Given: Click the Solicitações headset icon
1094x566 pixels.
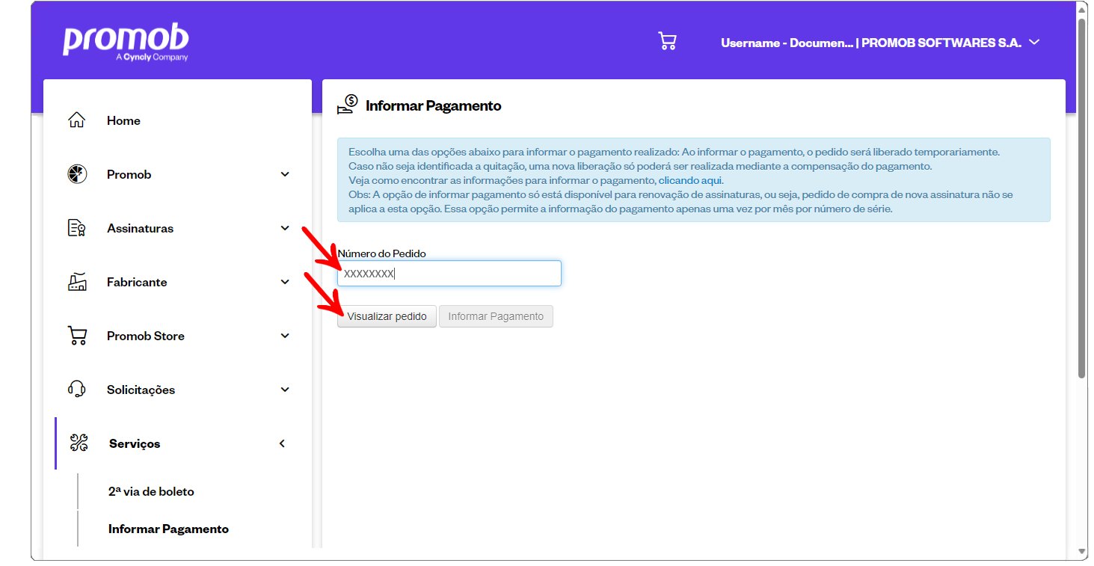Looking at the screenshot, I should pos(77,390).
